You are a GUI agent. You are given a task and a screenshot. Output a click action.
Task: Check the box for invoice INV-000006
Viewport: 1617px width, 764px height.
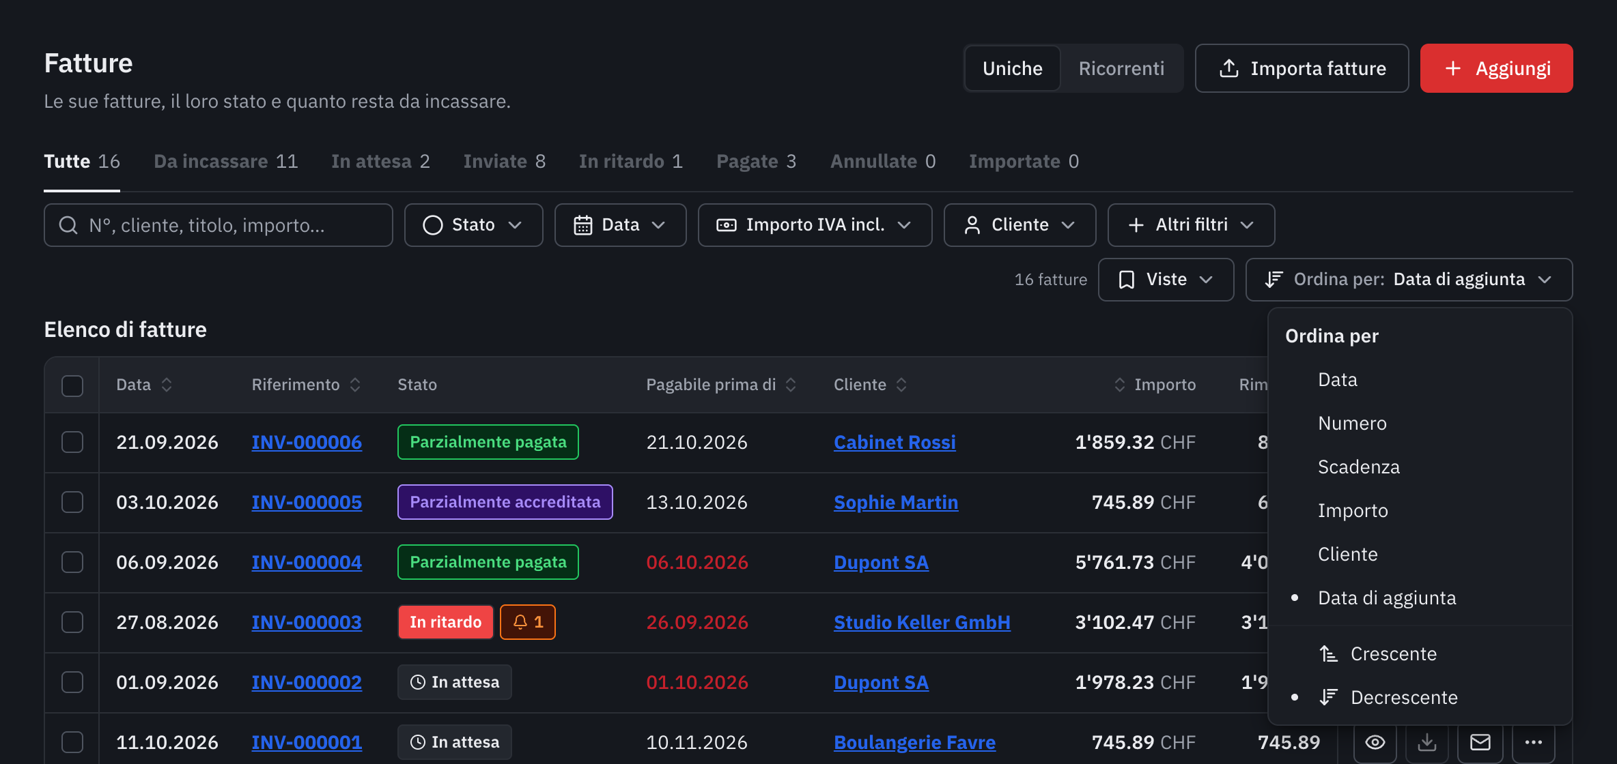(x=72, y=442)
